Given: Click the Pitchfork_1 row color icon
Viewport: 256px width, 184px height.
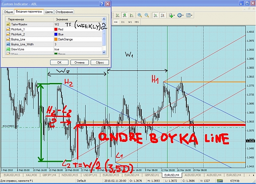Looking at the screenshot, I should coord(8,29).
